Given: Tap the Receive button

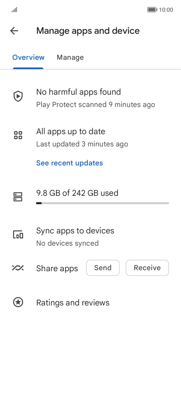Looking at the screenshot, I should [147, 268].
